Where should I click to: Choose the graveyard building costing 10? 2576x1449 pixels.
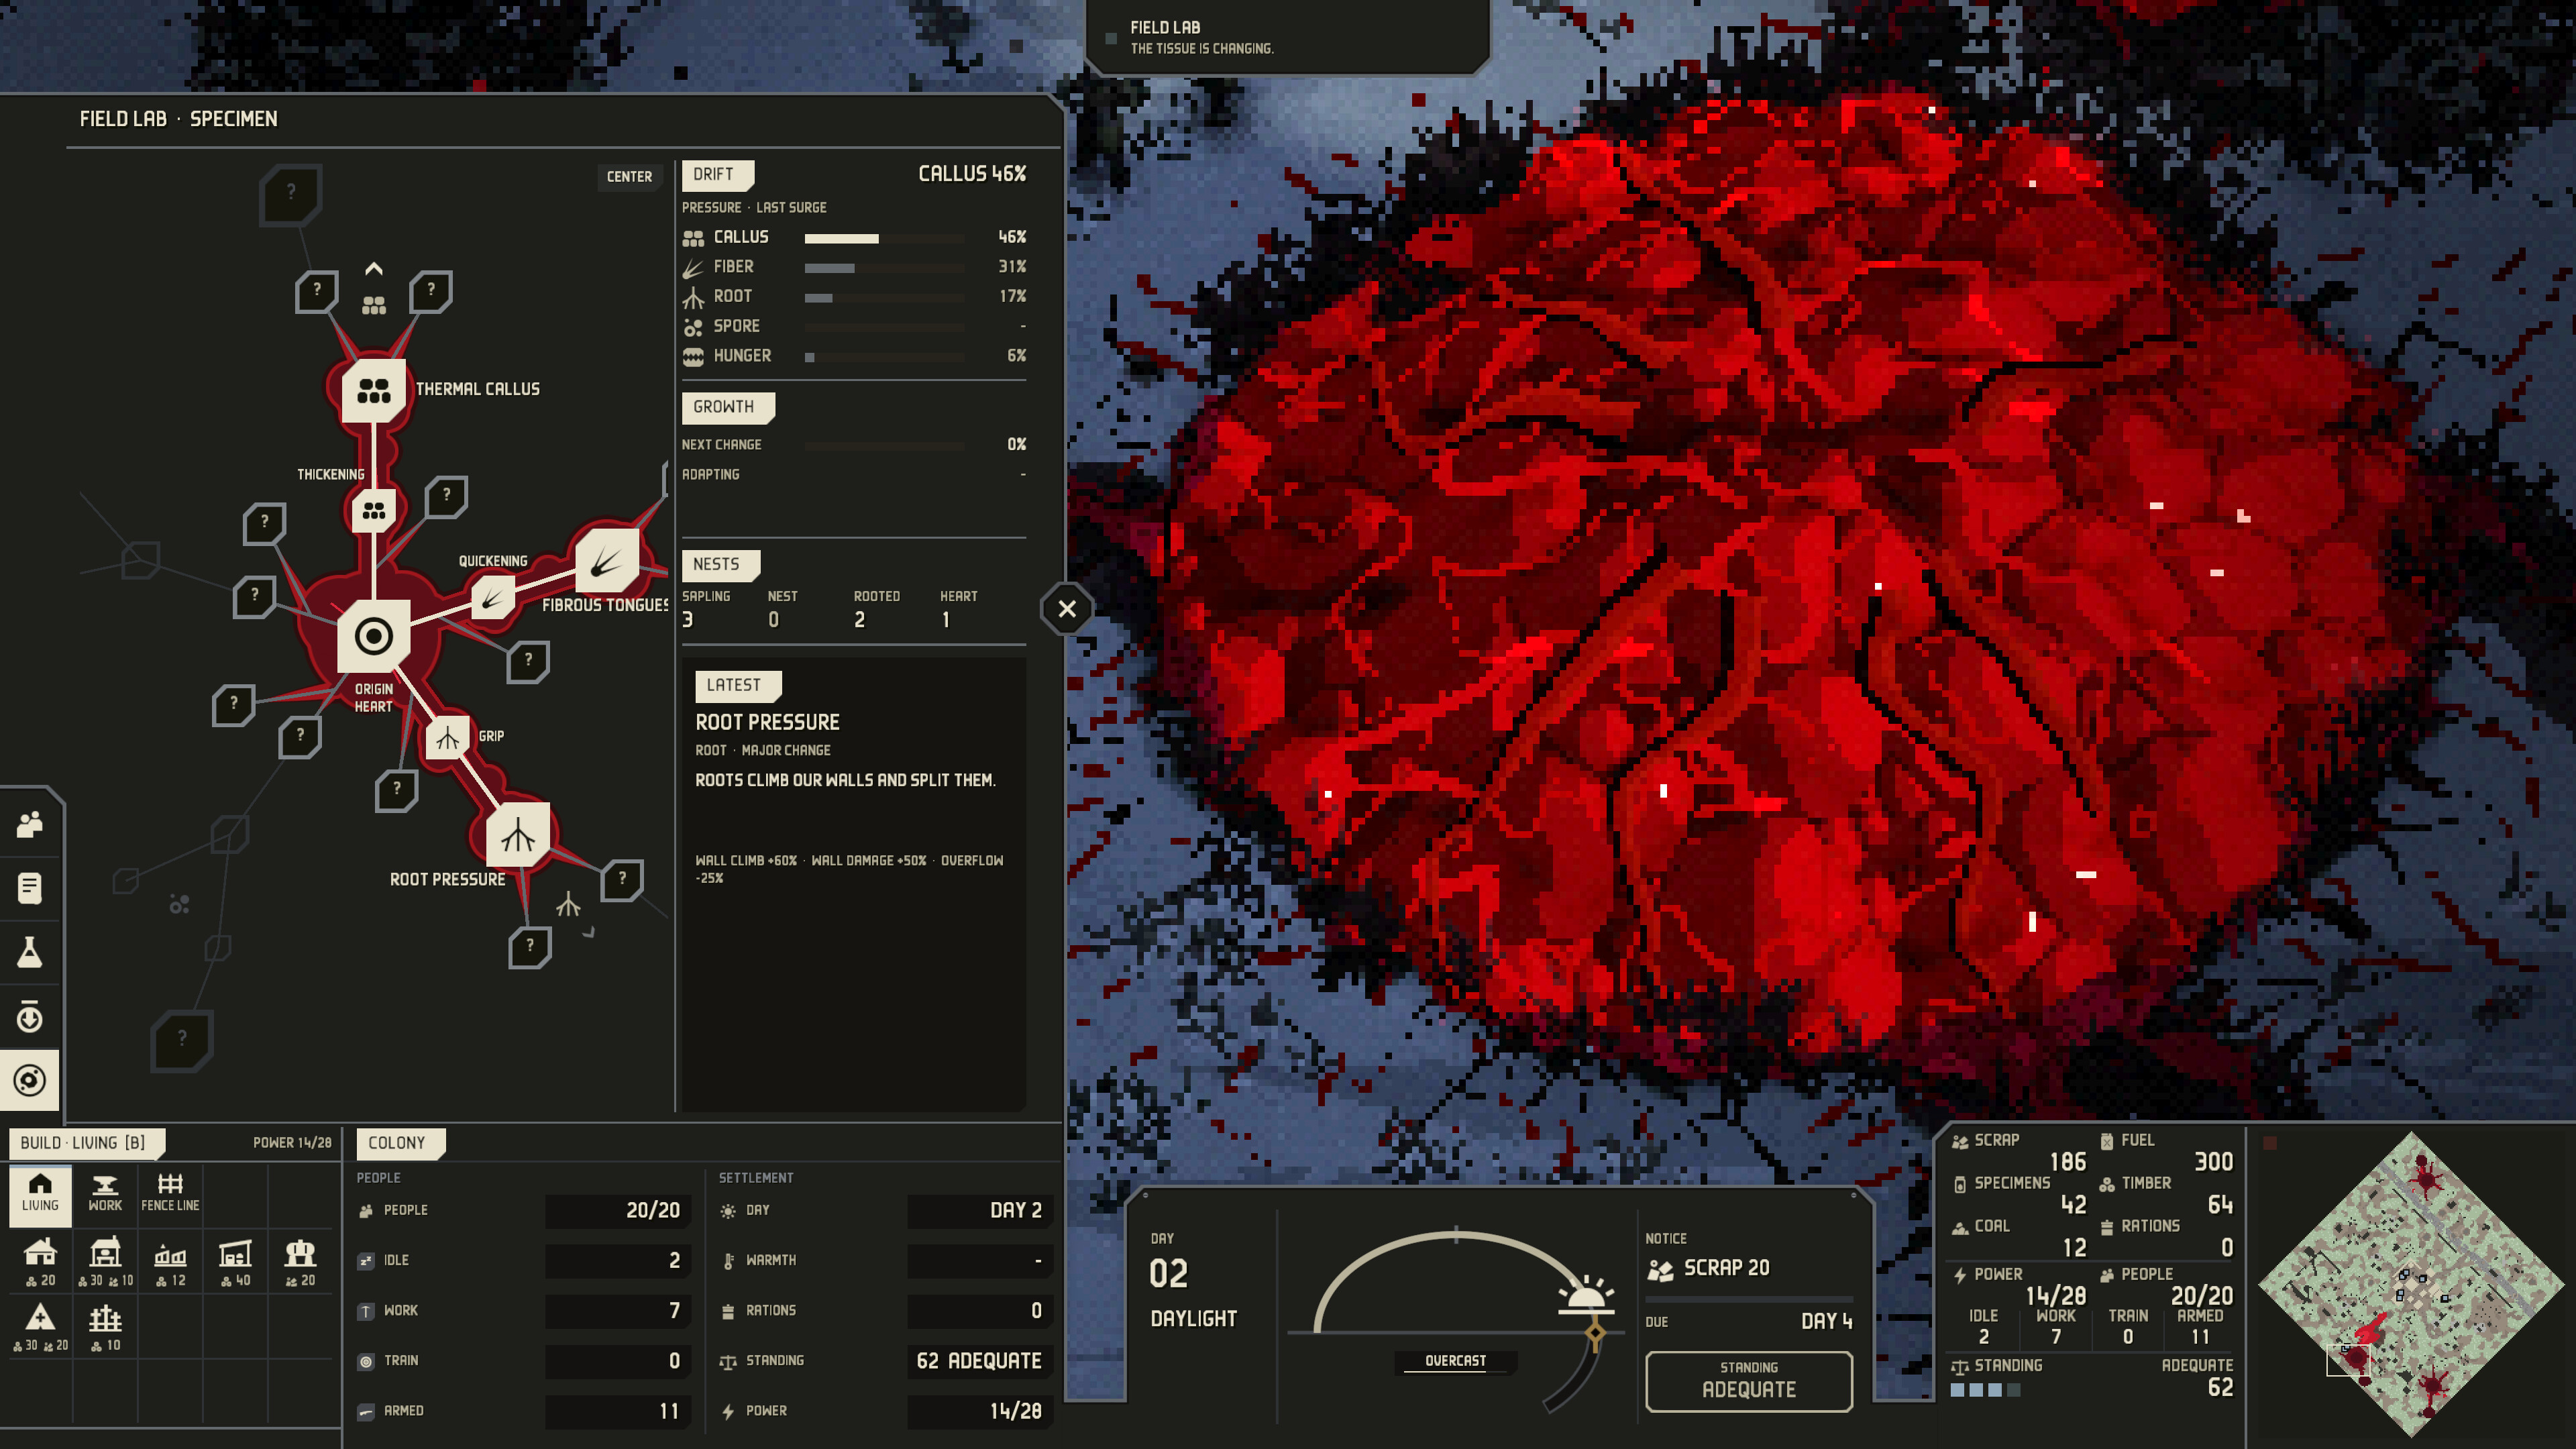105,1327
